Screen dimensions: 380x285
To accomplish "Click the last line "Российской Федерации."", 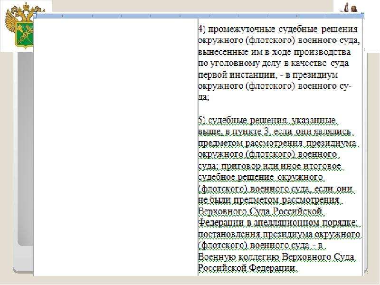I will [x=247, y=268].
